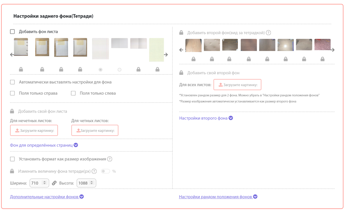Click upload icon in Для нечетных листов button
Screen dimensions: 346x213
[17, 130]
